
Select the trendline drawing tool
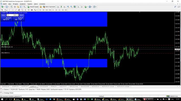[x=16, y=10]
